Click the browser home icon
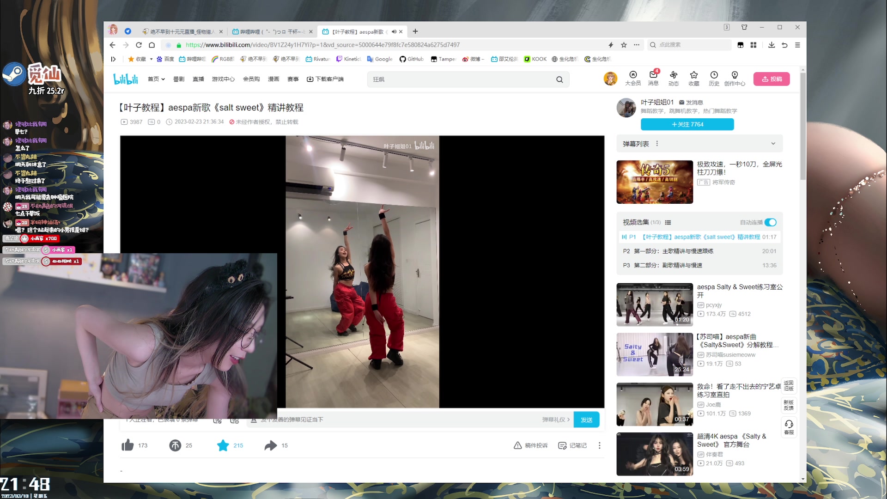The width and height of the screenshot is (887, 499). [152, 45]
